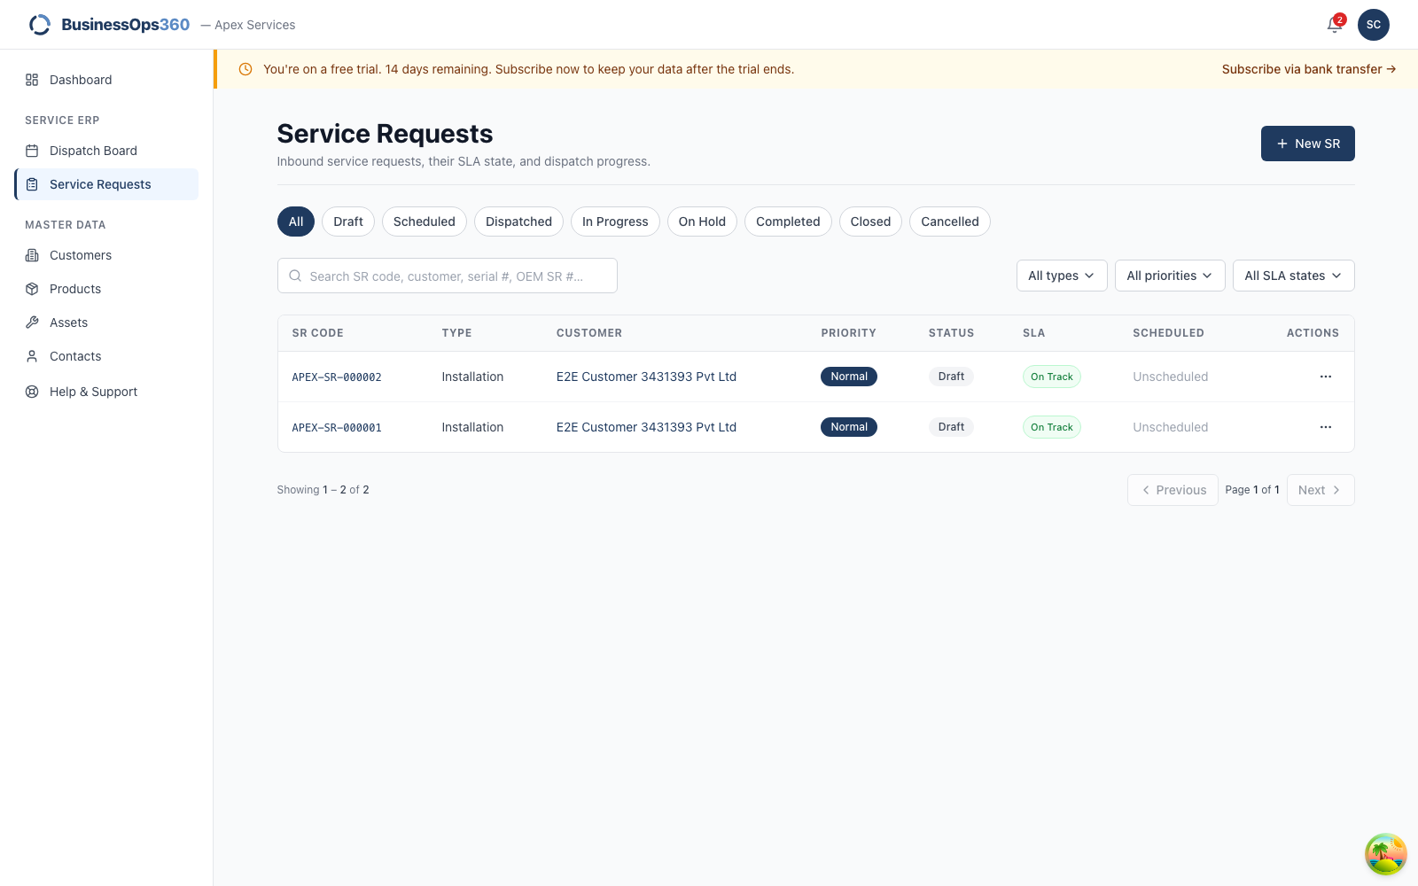Expand the All SLA states filter
The width and height of the screenshot is (1418, 886).
point(1294,276)
